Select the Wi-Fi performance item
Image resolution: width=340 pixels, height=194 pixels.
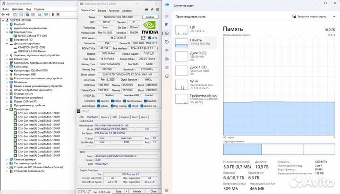point(196,84)
